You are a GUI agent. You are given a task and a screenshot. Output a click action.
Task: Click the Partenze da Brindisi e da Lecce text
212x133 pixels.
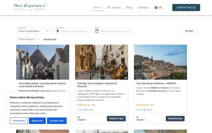click(x=35, y=91)
